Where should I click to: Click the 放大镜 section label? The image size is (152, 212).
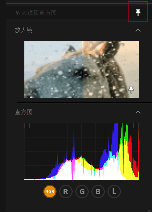24,30
